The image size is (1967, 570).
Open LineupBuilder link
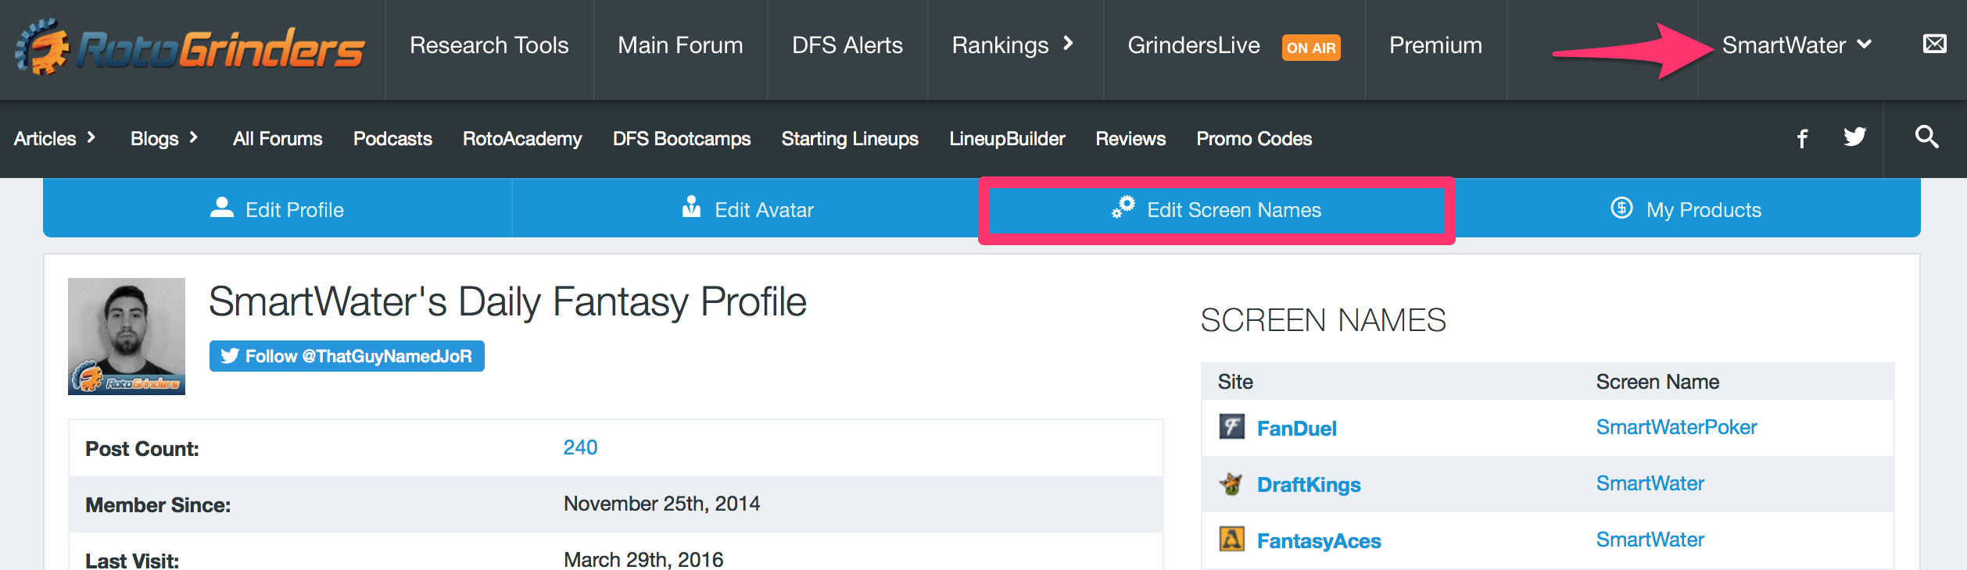pyautogui.click(x=1007, y=139)
